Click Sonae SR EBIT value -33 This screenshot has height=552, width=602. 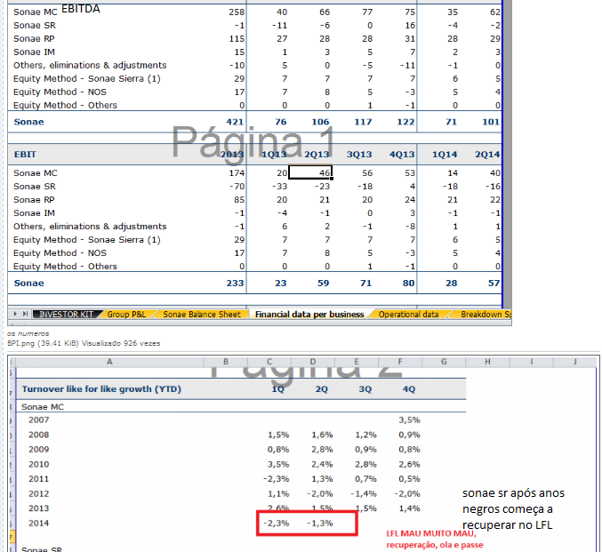tap(280, 187)
